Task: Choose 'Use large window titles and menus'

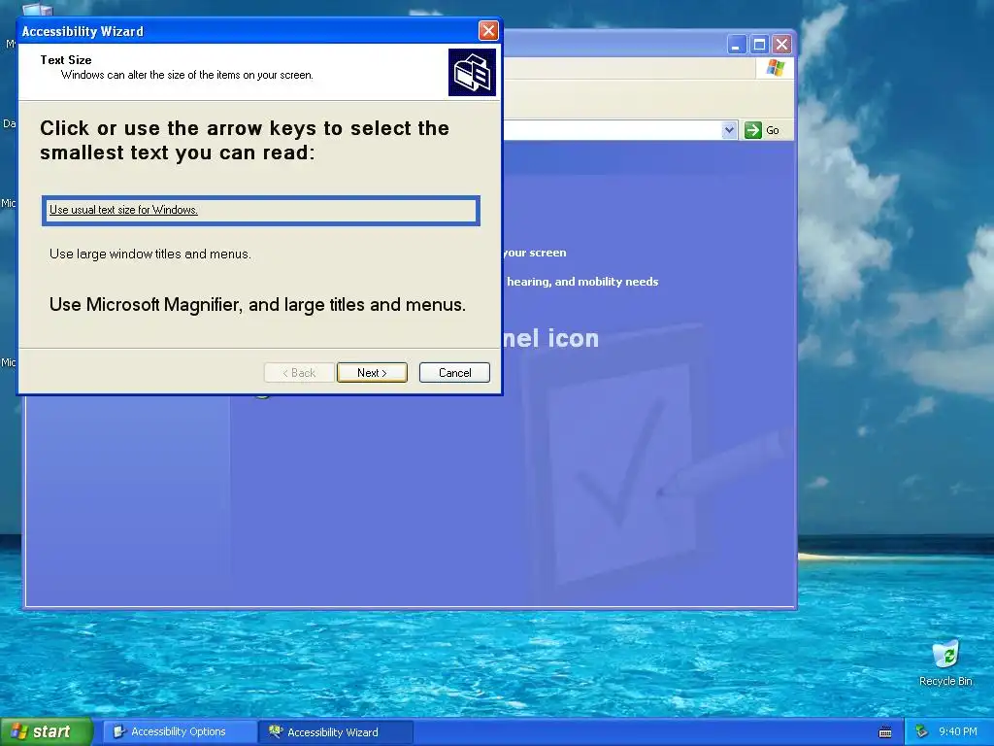Action: [150, 254]
